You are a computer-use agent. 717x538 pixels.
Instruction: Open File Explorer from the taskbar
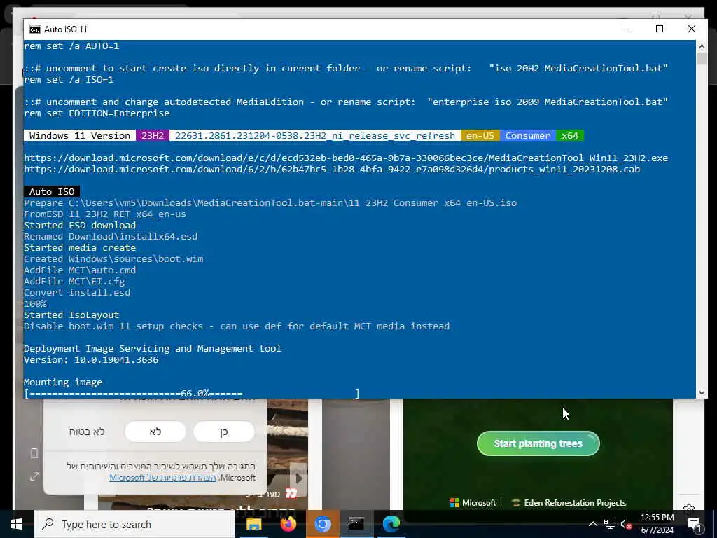pyautogui.click(x=253, y=524)
